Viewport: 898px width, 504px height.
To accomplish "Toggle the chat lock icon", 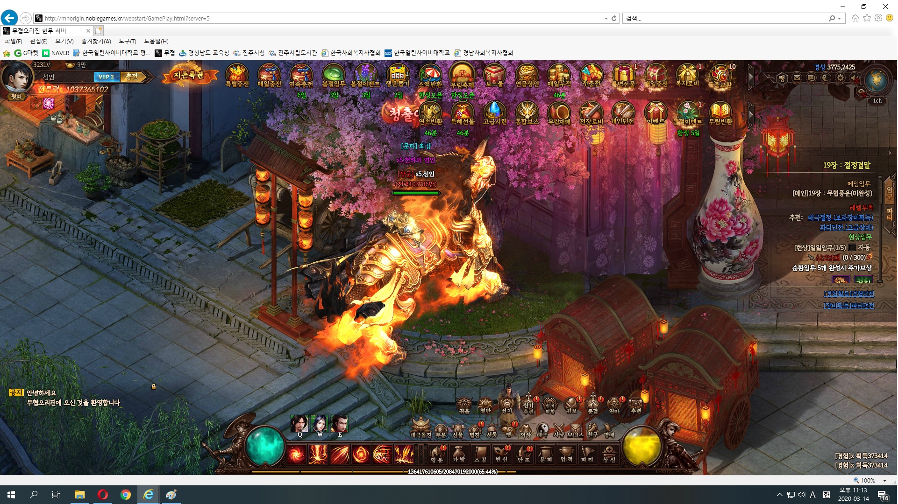I will pos(153,386).
